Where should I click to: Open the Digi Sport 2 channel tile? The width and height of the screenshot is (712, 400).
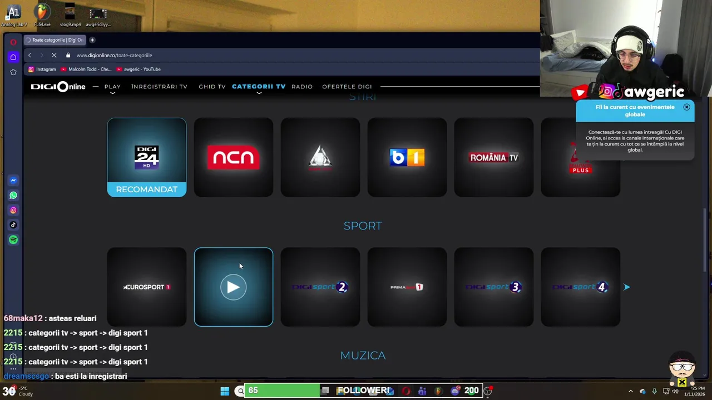pyautogui.click(x=320, y=287)
